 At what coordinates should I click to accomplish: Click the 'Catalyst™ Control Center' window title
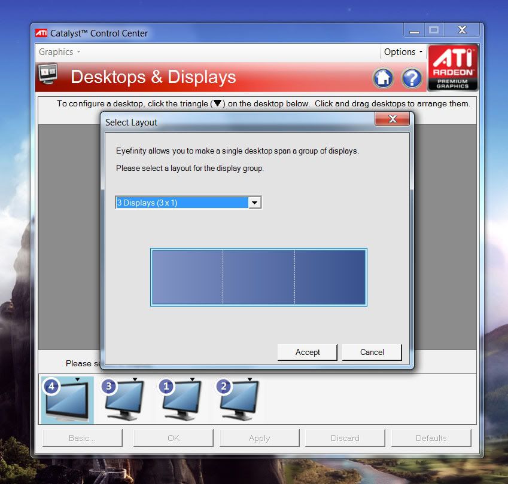click(x=99, y=33)
